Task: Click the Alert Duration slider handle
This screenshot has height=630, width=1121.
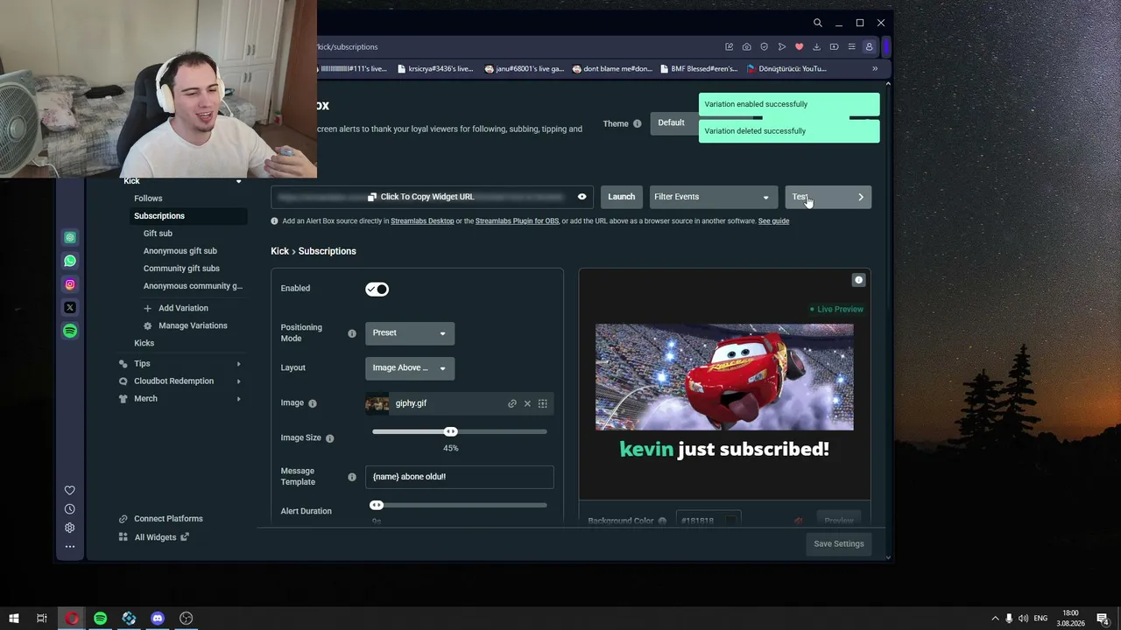Action: (377, 505)
